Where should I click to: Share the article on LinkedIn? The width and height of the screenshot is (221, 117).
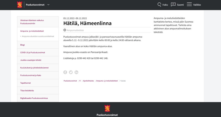coord(77,72)
